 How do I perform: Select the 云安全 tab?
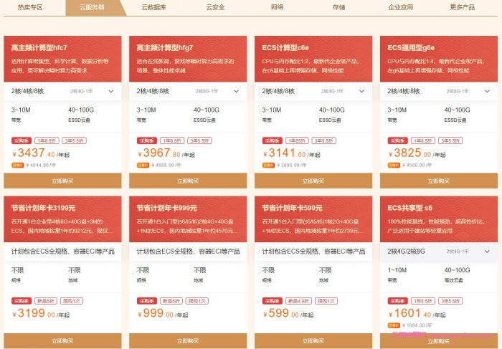point(215,7)
